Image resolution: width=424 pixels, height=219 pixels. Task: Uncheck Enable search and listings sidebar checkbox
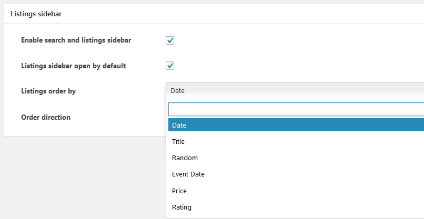(170, 40)
